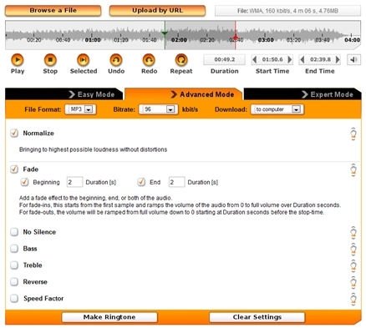Open the File Format MP3 dropdown
The width and height of the screenshot is (366, 328).
coord(80,109)
